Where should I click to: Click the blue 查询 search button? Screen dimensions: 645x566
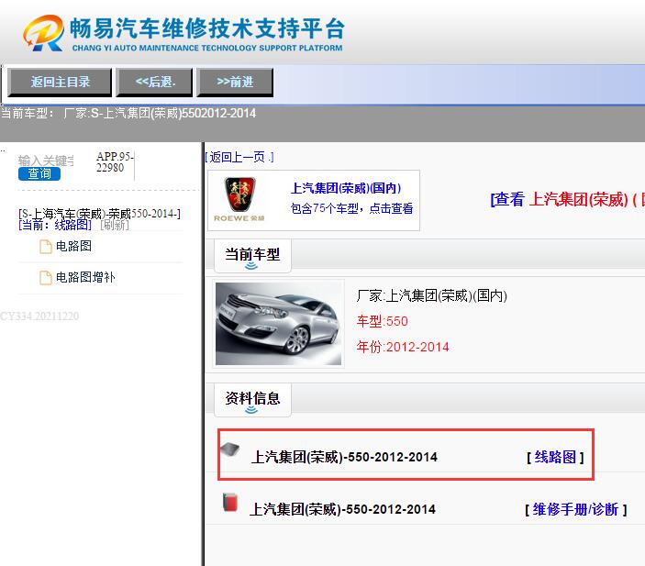[39, 173]
